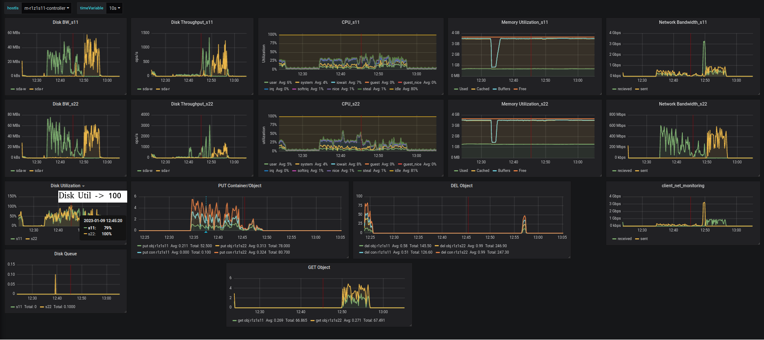764x340 pixels.
Task: Click Buffers color line in Memory Utilization_s22 legend
Action: pyautogui.click(x=495, y=171)
